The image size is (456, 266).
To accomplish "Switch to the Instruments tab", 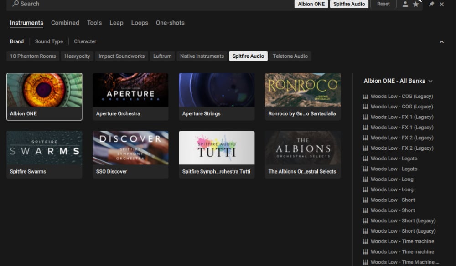I will [x=26, y=23].
